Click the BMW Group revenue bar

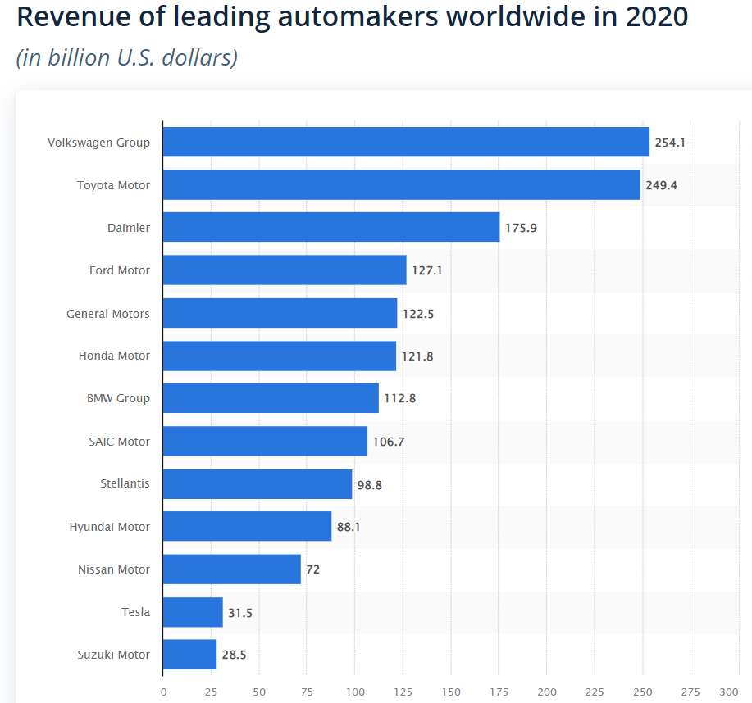click(x=271, y=398)
